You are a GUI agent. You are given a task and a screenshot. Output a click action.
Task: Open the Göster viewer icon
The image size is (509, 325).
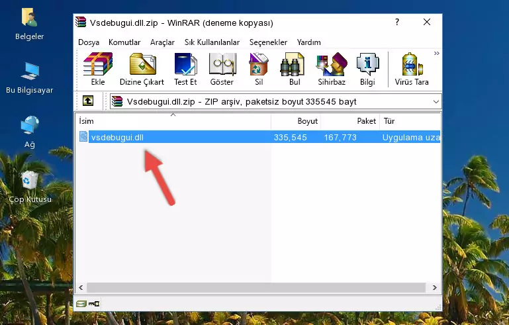click(222, 69)
